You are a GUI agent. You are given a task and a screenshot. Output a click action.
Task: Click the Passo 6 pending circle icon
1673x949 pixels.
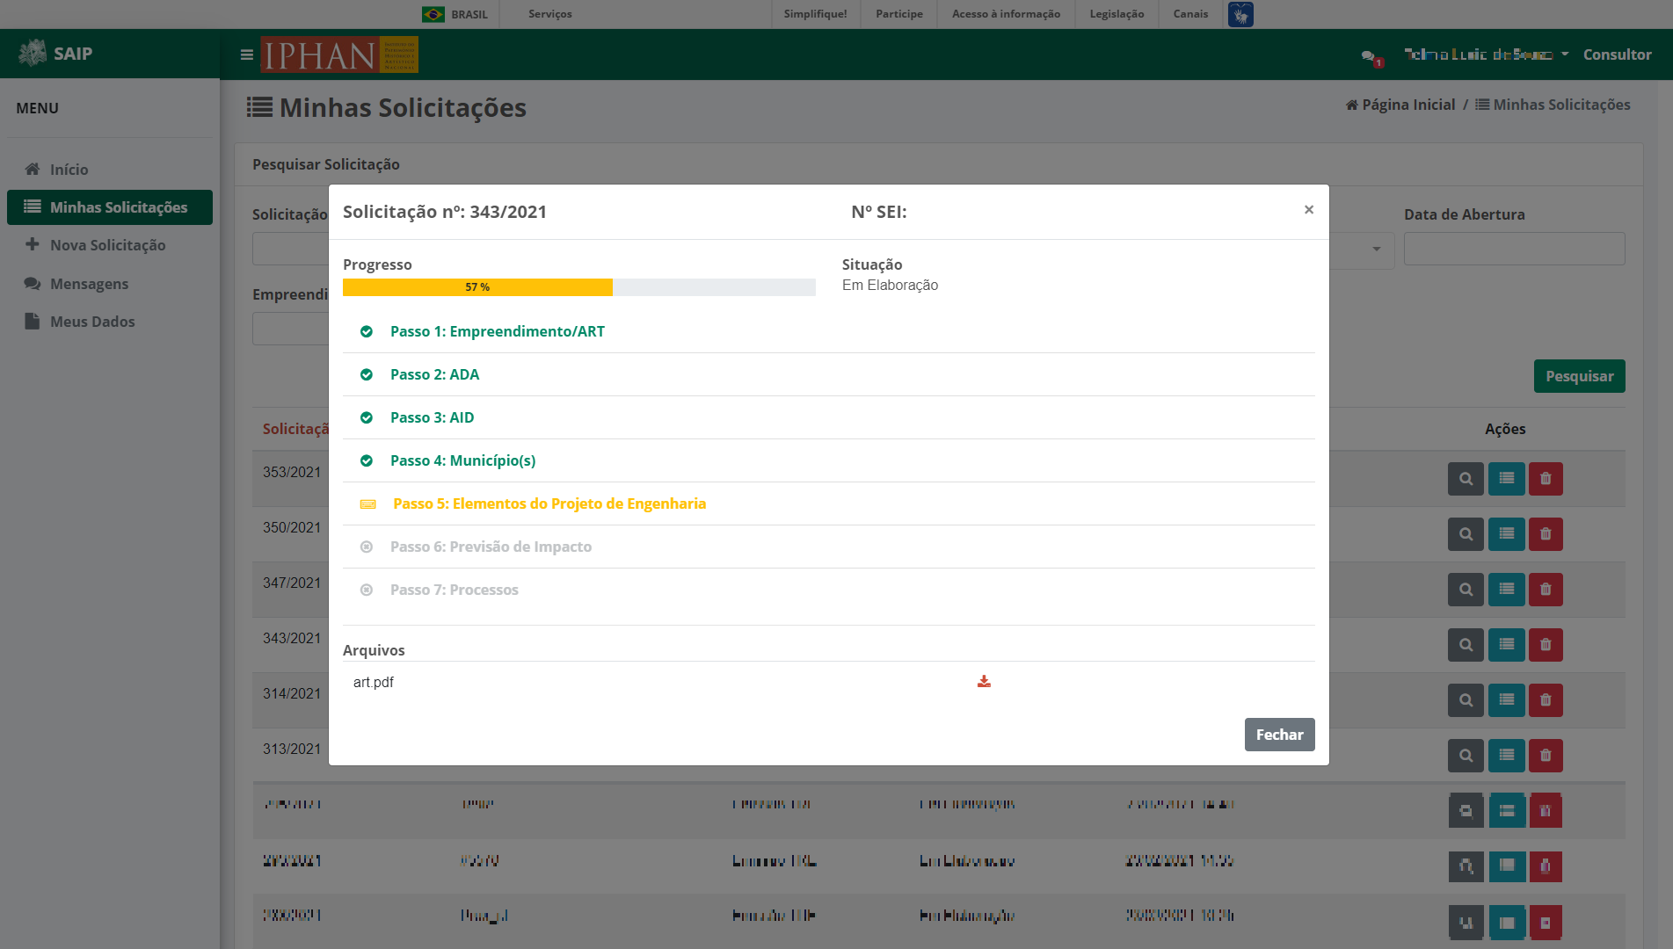point(367,547)
